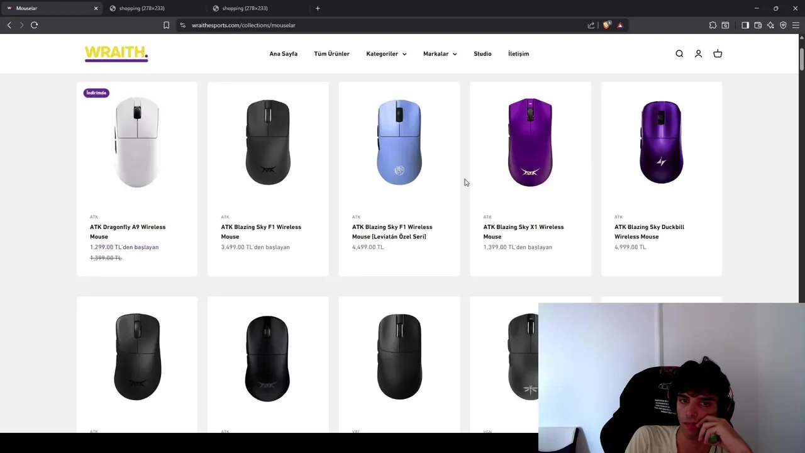The image size is (805, 453).
Task: Open a new tab with the plus button
Action: click(318, 8)
